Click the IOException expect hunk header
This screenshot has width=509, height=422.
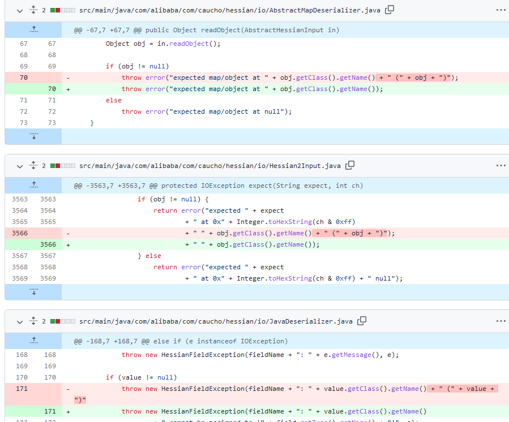pyautogui.click(x=218, y=186)
